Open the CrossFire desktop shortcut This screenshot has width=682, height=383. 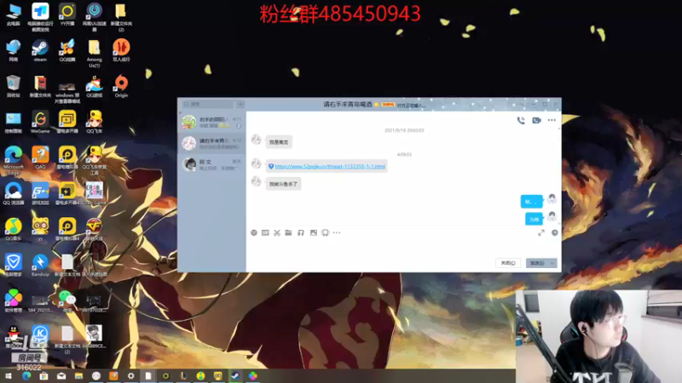[94, 229]
